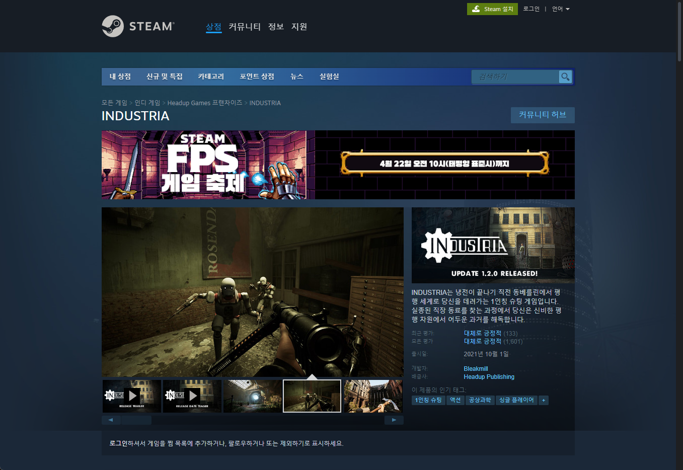Image resolution: width=683 pixels, height=470 pixels.
Task: Open the 뉴스 nav item
Action: [297, 76]
